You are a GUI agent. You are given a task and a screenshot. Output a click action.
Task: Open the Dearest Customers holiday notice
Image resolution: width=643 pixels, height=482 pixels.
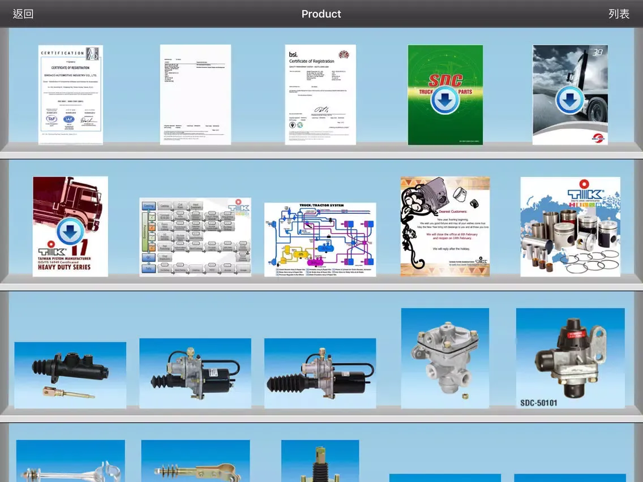445,227
